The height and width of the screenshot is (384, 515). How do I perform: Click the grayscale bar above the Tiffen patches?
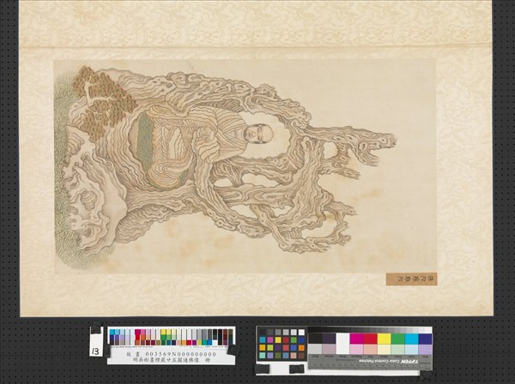click(369, 330)
